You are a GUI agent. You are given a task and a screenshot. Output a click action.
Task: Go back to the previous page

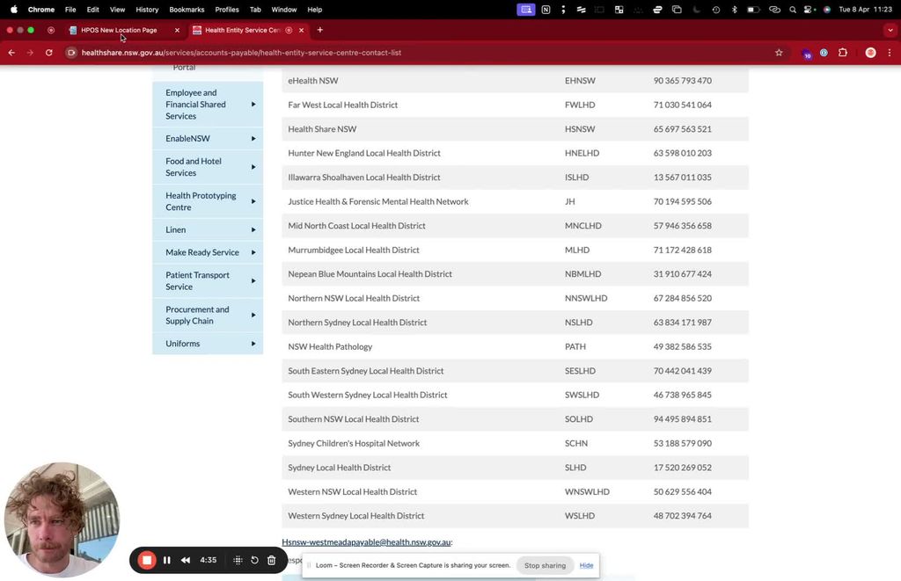click(11, 53)
